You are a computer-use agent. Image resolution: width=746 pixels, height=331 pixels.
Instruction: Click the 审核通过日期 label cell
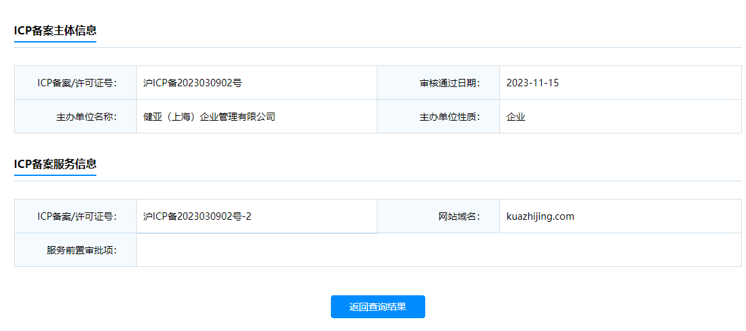click(438, 83)
